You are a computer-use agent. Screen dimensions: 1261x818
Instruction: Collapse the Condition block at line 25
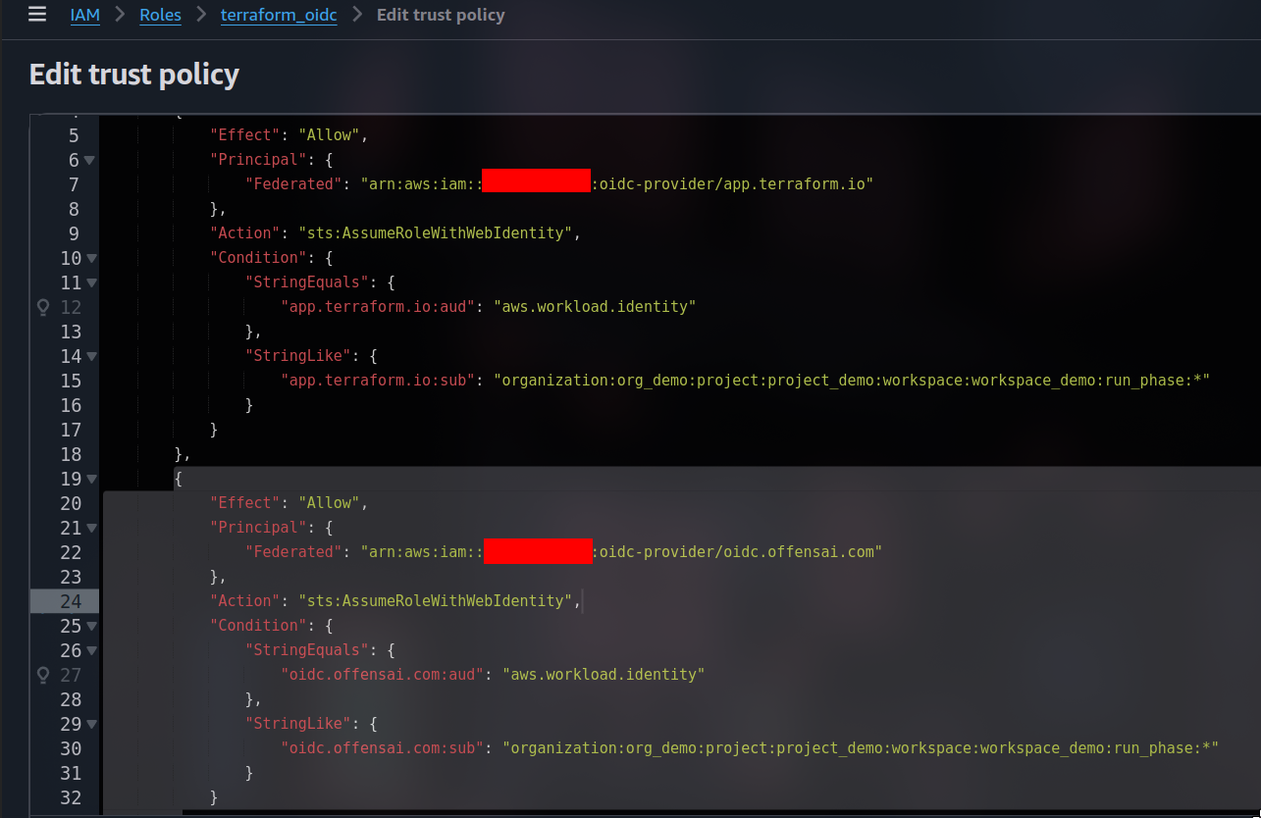click(89, 626)
